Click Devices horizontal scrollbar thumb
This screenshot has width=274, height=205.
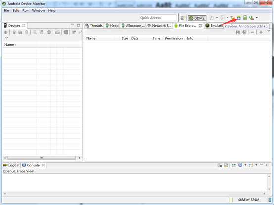click(42, 158)
